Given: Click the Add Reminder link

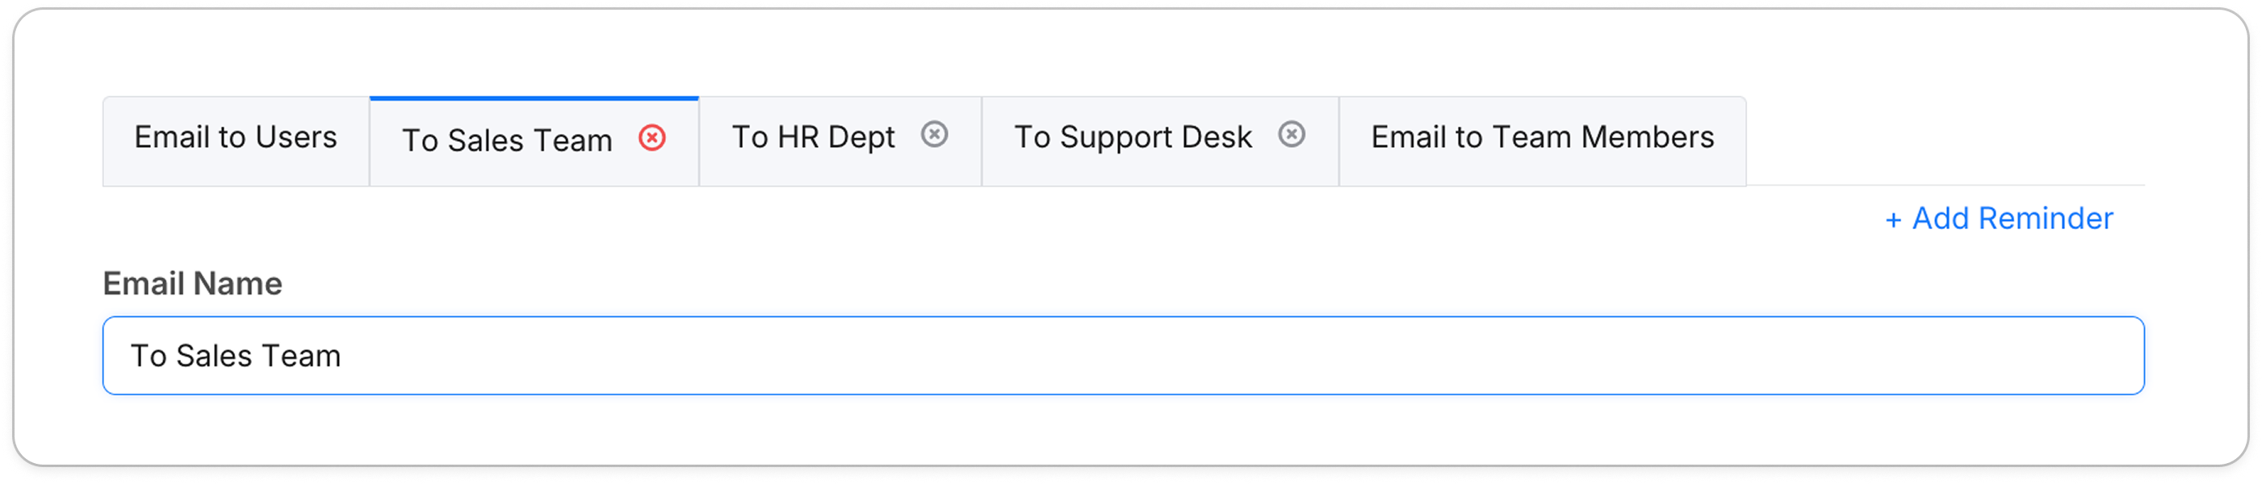Looking at the screenshot, I should point(2012,219).
